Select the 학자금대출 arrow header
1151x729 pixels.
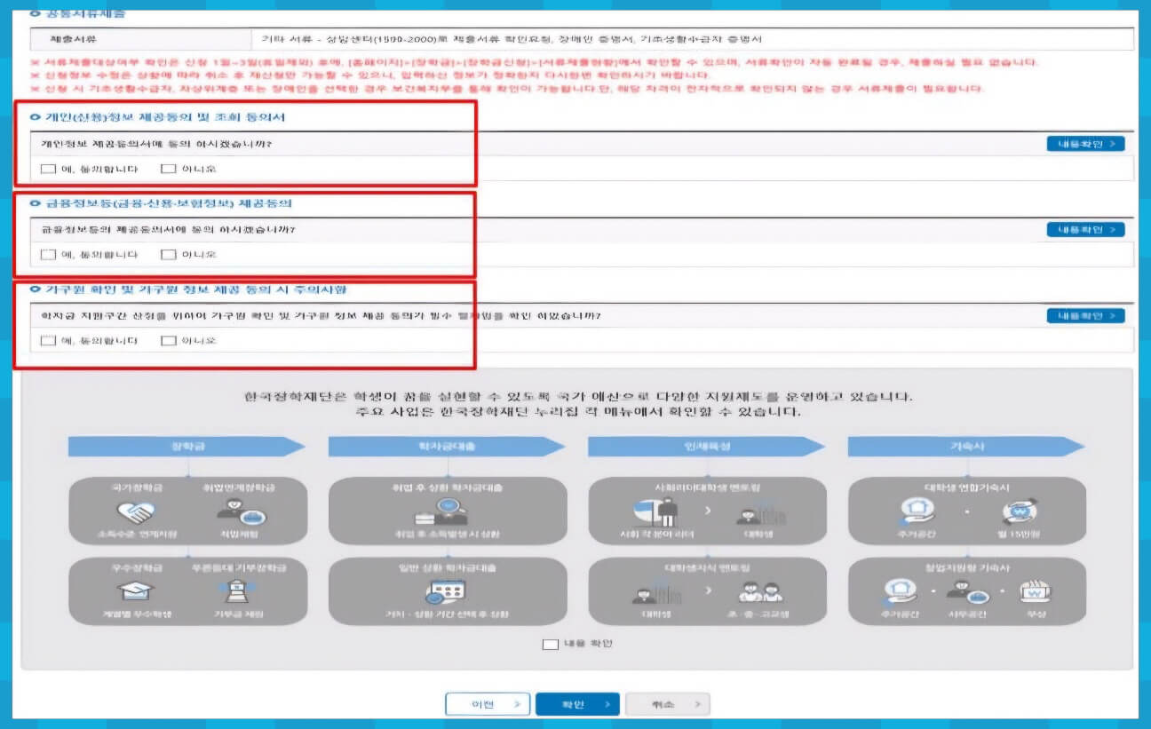point(447,446)
